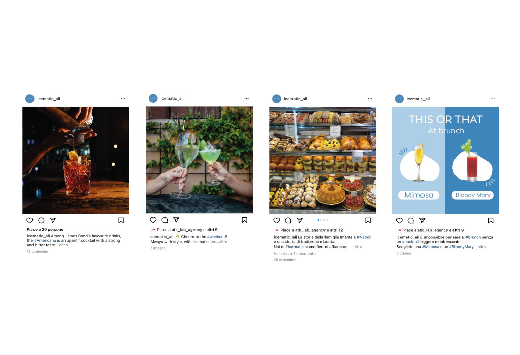Share the This or That brunch post
The width and height of the screenshot is (520, 355).
pyautogui.click(x=422, y=220)
